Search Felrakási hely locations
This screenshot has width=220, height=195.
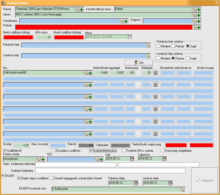point(148,45)
